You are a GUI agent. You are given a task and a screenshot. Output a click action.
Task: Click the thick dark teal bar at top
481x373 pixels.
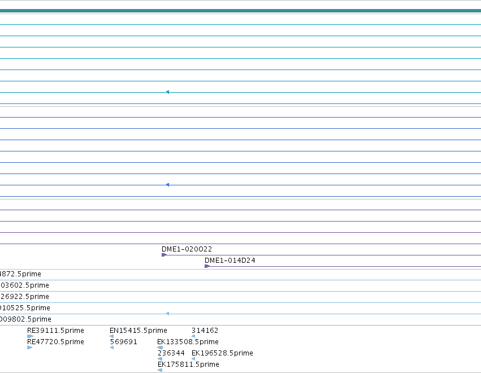(x=241, y=11)
